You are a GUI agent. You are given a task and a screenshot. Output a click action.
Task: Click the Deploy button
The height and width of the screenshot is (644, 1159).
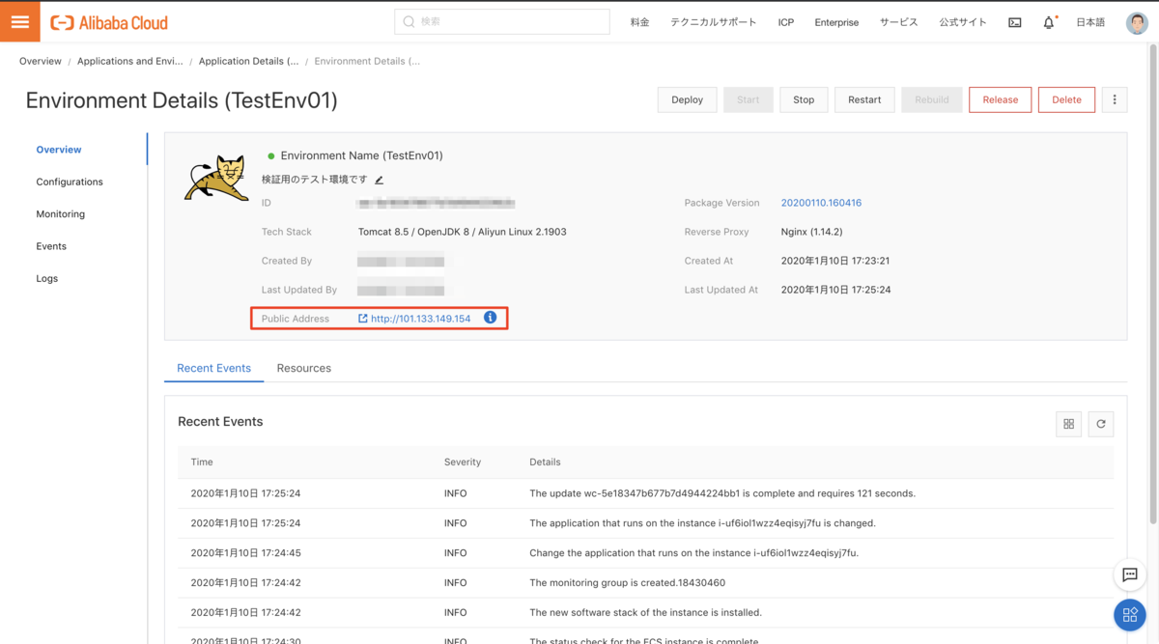(x=688, y=99)
